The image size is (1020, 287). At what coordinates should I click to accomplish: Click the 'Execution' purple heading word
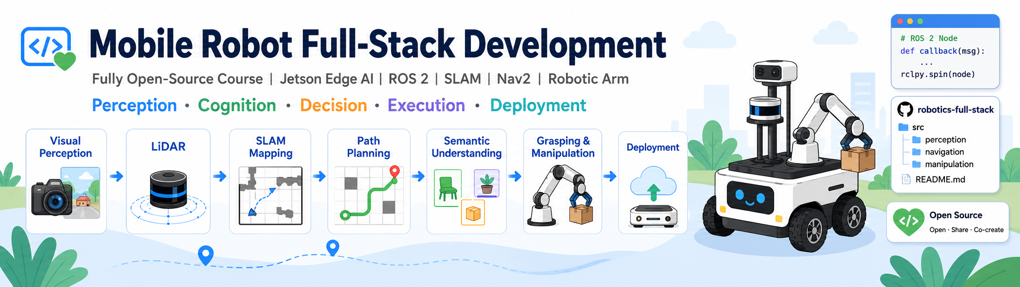pos(426,106)
